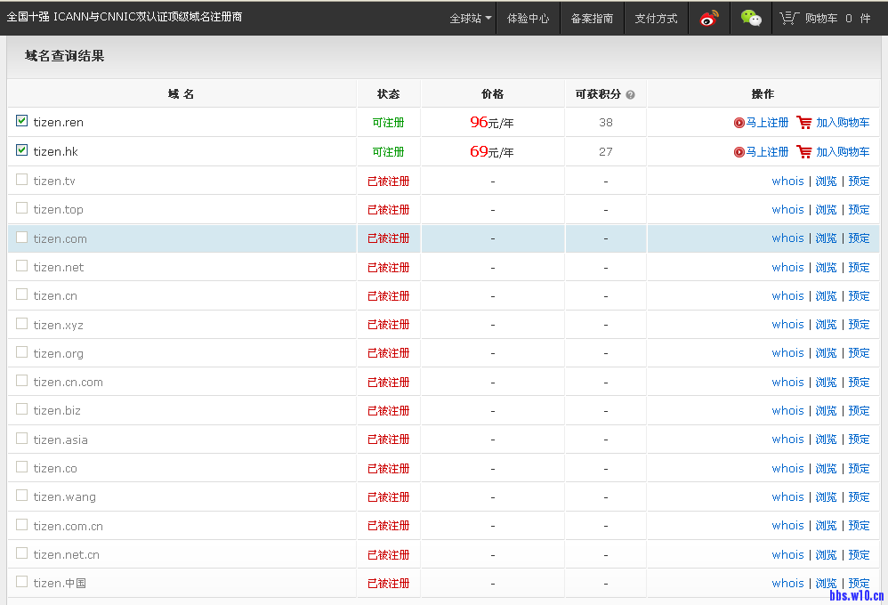Go to 支付方式 in the top menu
The image size is (888, 605).
(656, 18)
